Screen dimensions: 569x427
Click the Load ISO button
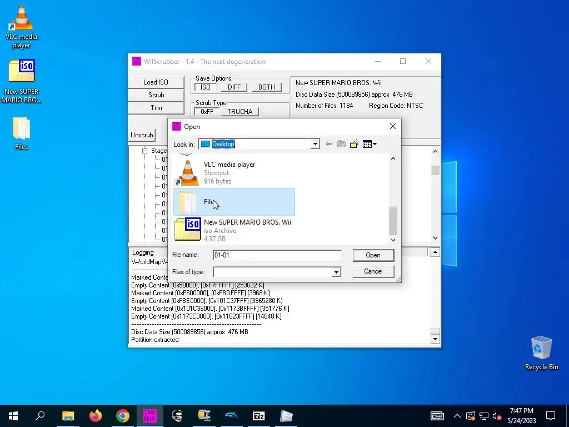click(x=156, y=82)
